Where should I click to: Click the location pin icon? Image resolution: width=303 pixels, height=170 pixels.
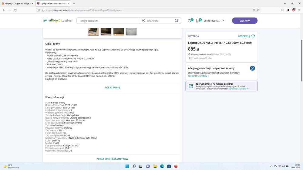[143, 21]
